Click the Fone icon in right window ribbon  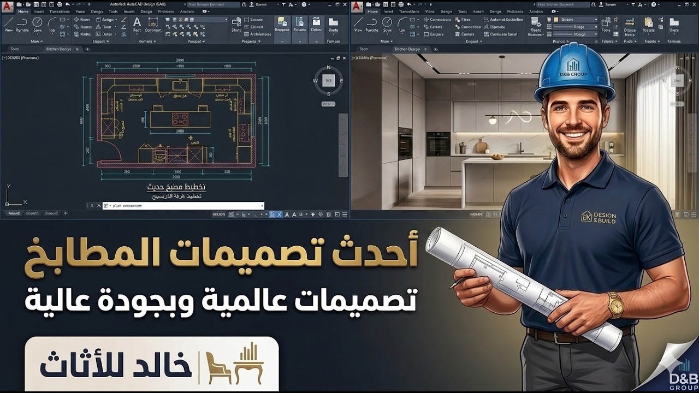606,25
